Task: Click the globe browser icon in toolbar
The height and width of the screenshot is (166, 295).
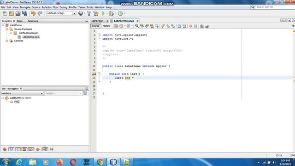Action: point(81,13)
